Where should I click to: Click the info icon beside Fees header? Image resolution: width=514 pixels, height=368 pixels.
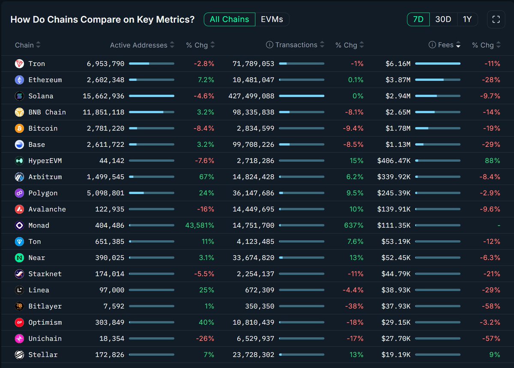click(x=432, y=45)
